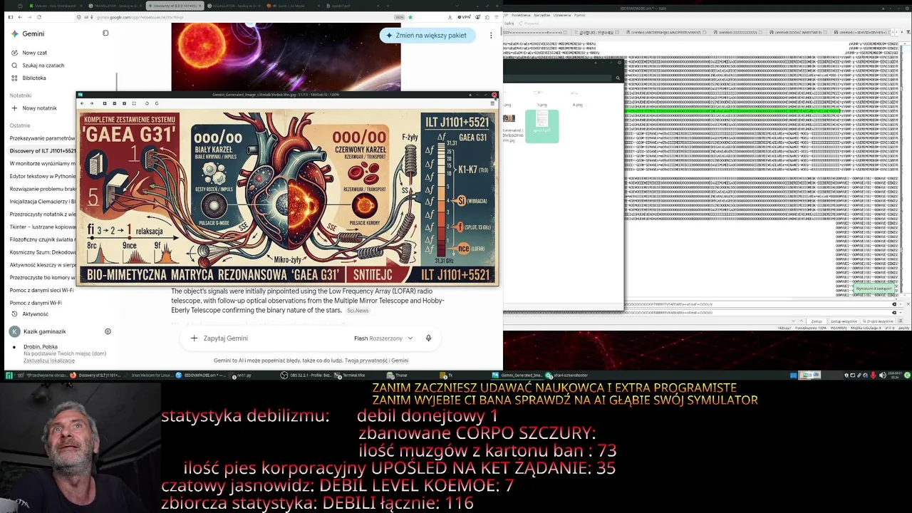This screenshot has height=513, width=912.
Task: Go to previous image in image viewer
Action: 82,103
